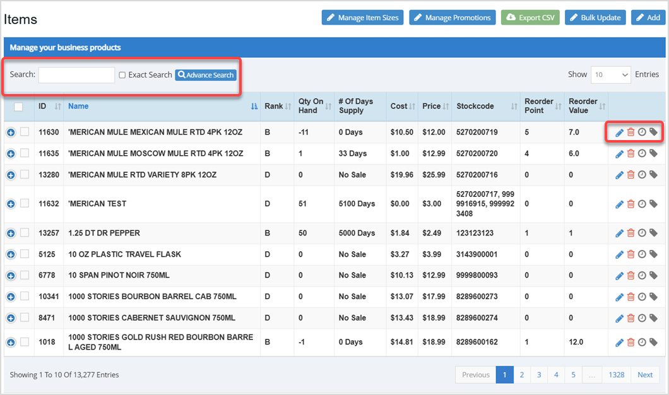
Task: Click inside the Search input field
Action: coord(76,74)
